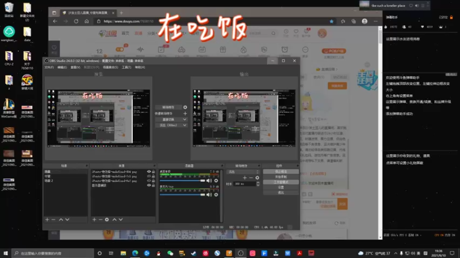Move the scene up with the arrow icon
This screenshot has height=258, width=460.
coord(61,220)
